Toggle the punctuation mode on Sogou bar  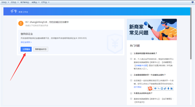(x=159, y=88)
